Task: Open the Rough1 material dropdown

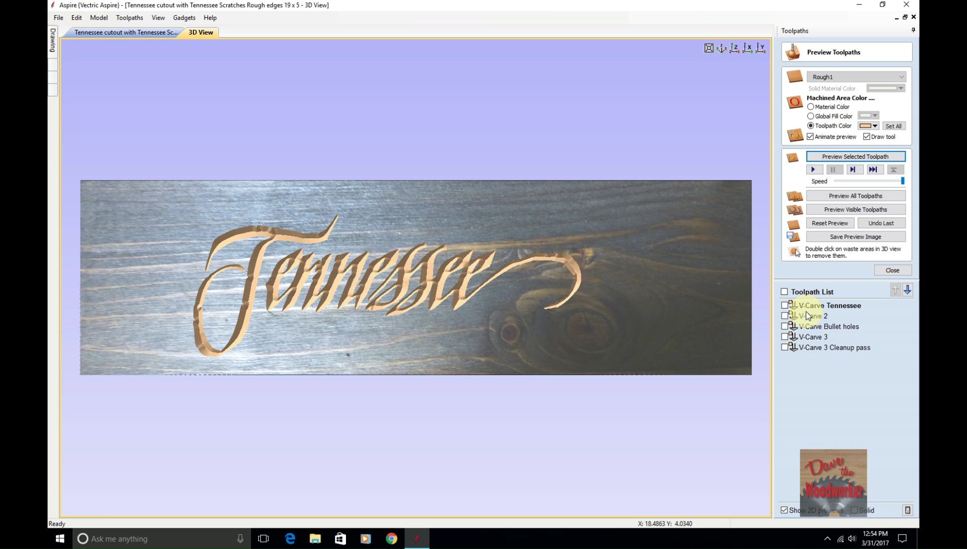Action: [856, 77]
